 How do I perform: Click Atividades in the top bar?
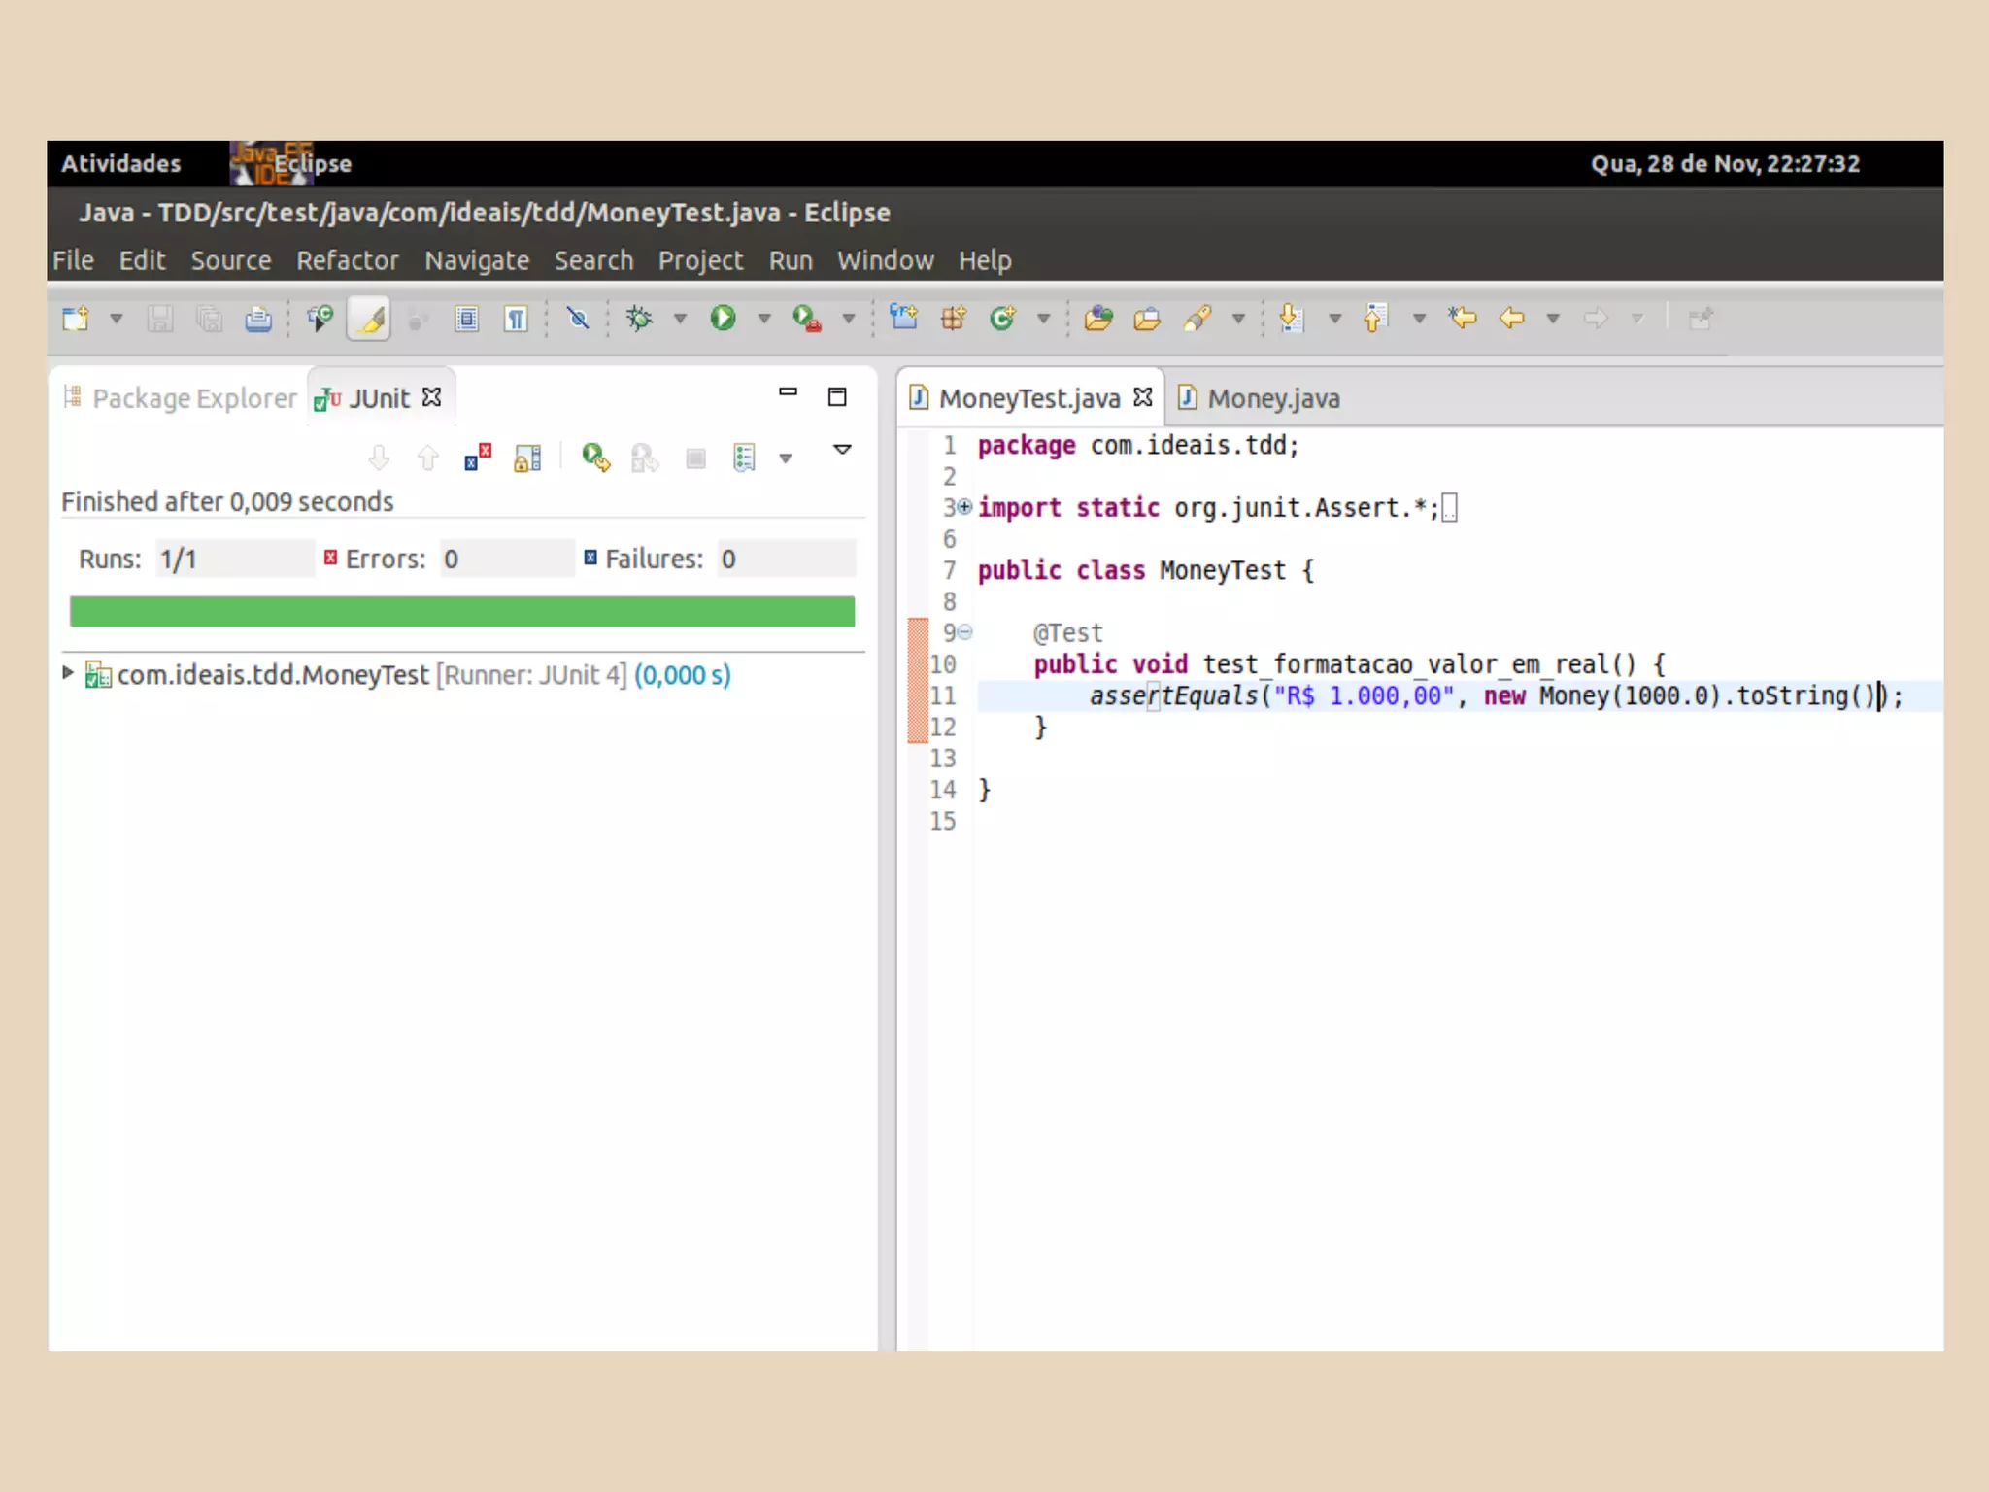pos(121,163)
